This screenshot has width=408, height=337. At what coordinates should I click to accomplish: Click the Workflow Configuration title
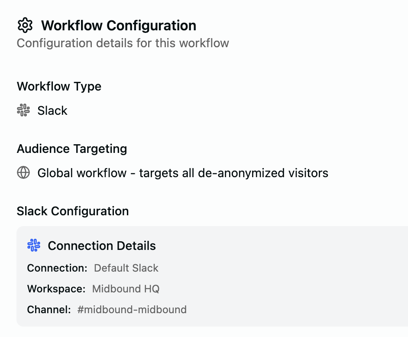click(x=118, y=26)
